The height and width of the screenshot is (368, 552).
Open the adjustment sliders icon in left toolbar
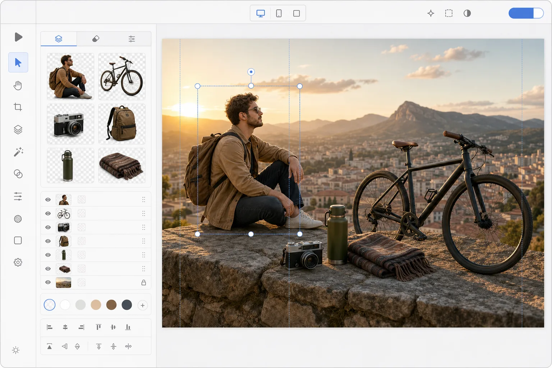pyautogui.click(x=18, y=196)
